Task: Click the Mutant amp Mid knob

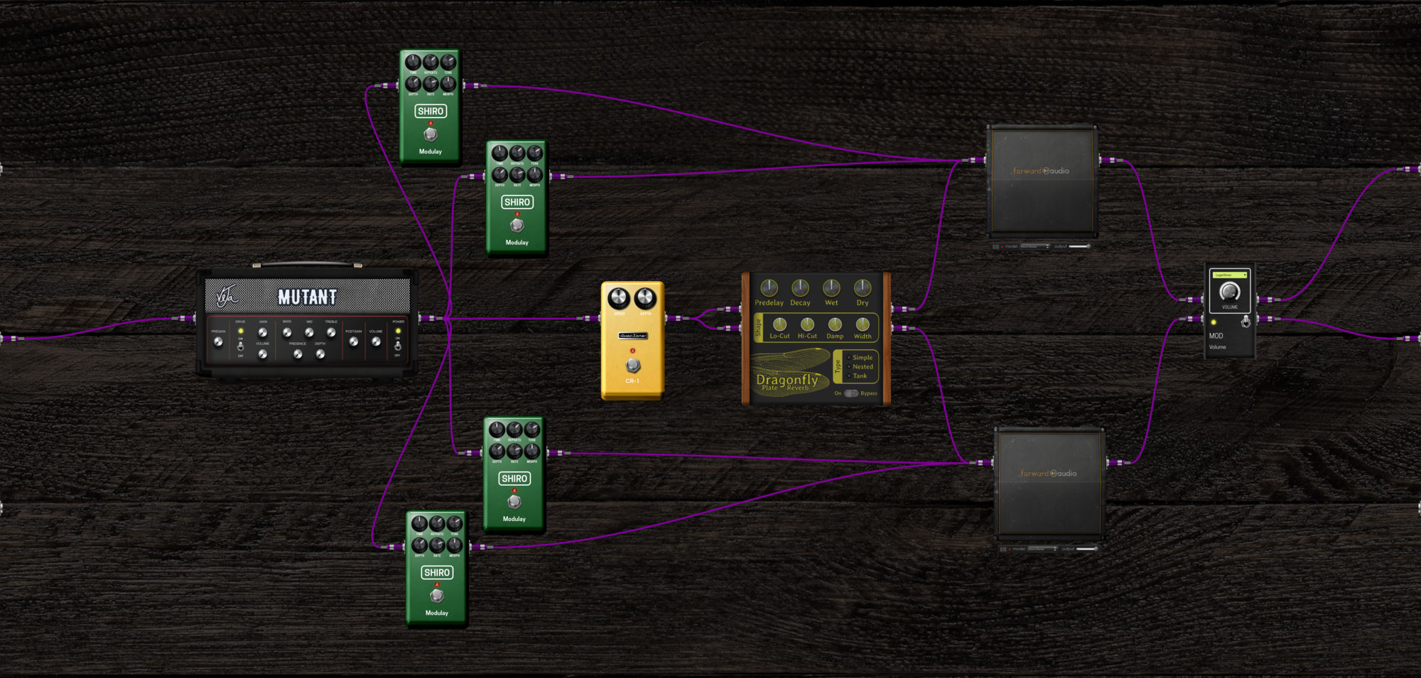Action: 309,332
